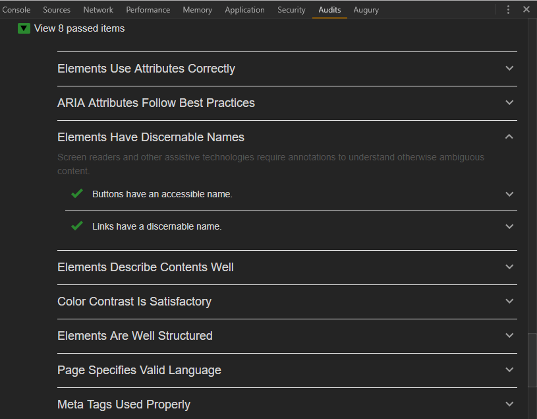Click the green checkmark beside Links audit
The height and width of the screenshot is (419, 537).
[x=77, y=226]
